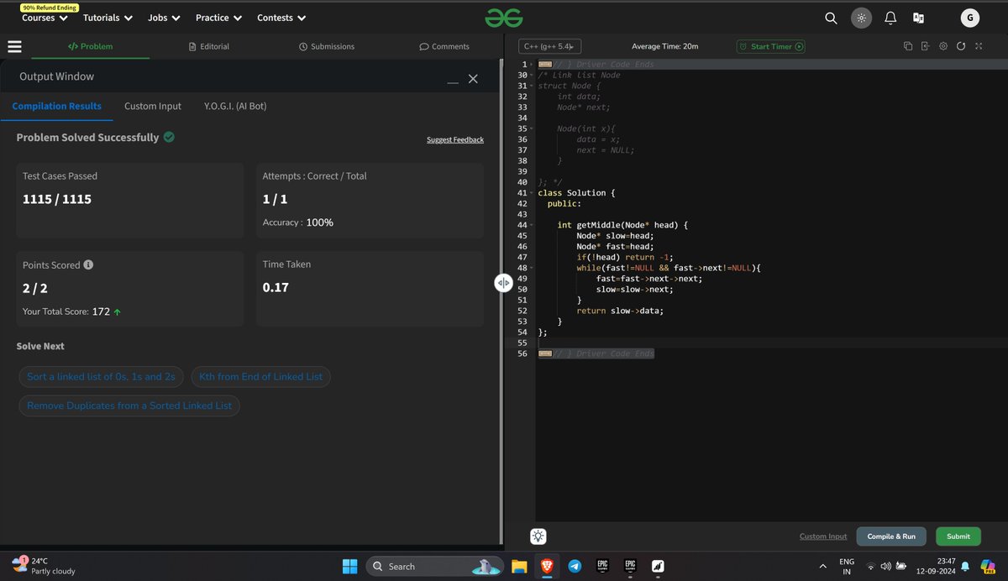Viewport: 1008px width, 581px height.
Task: Click the GeeksforGeeks logo
Action: tap(504, 18)
